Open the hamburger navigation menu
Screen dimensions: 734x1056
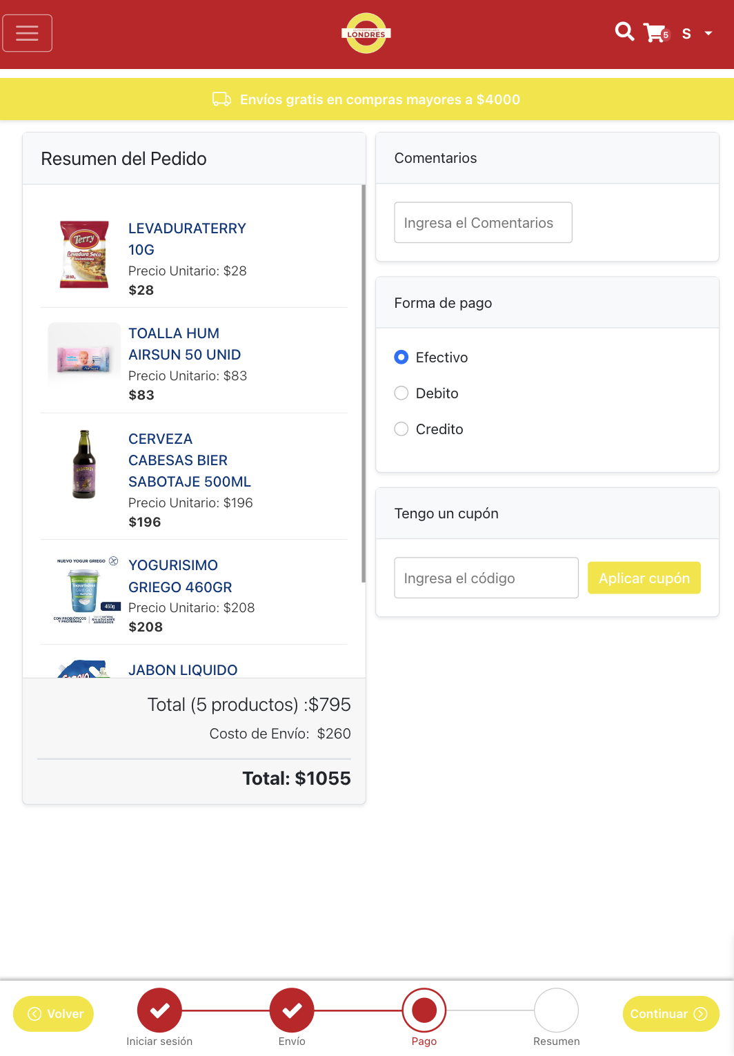(x=28, y=33)
